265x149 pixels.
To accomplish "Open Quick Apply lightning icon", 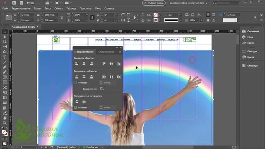I will [255, 17].
